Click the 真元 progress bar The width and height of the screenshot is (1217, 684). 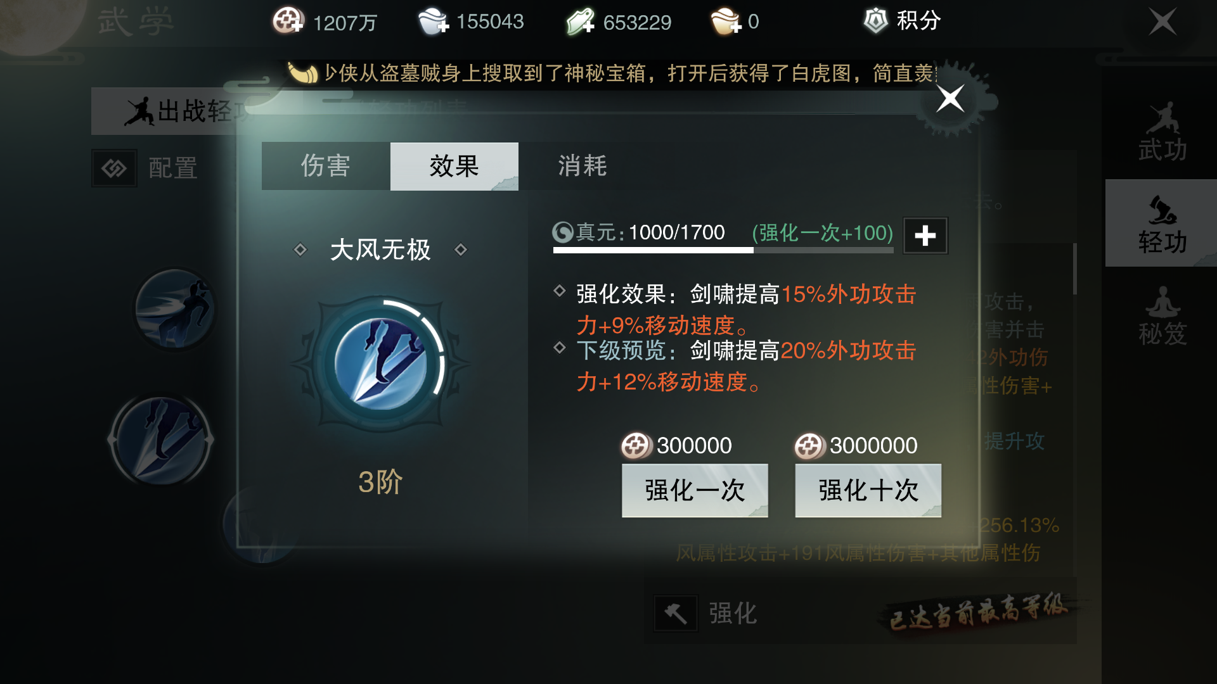pos(723,250)
